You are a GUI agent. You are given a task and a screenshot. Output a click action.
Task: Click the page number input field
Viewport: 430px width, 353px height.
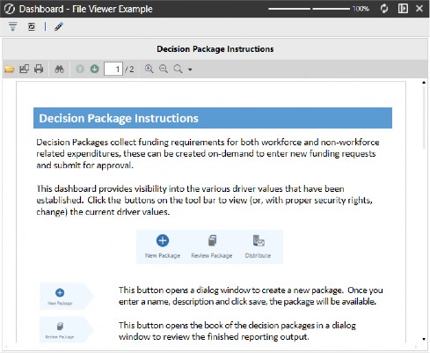[113, 70]
